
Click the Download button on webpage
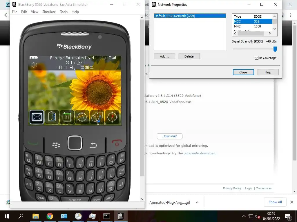pyautogui.click(x=169, y=136)
